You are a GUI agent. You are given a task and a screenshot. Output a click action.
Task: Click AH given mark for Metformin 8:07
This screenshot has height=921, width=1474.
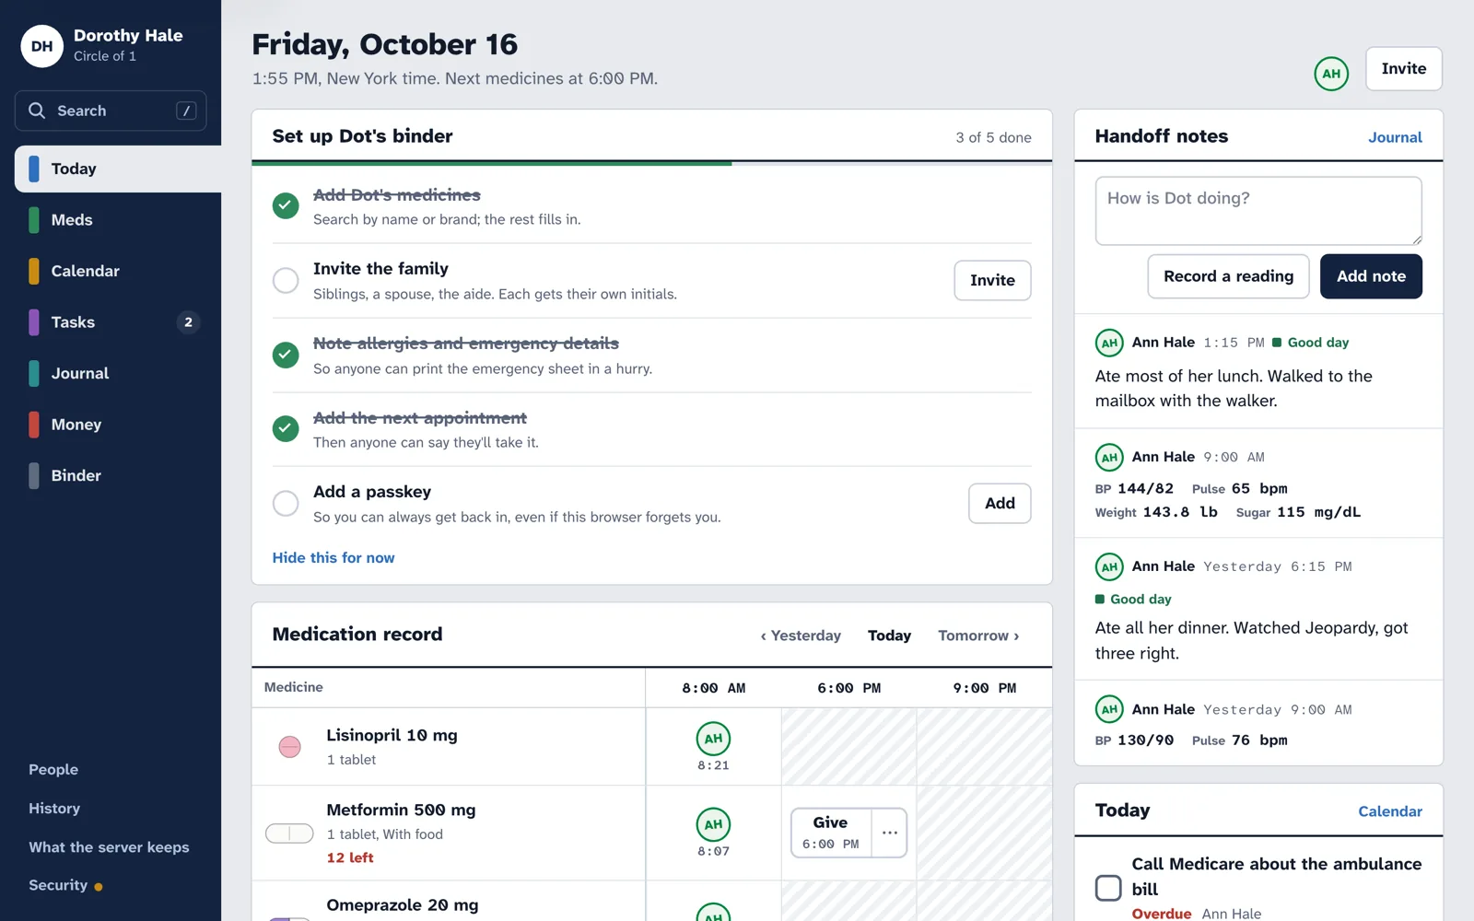(x=713, y=824)
